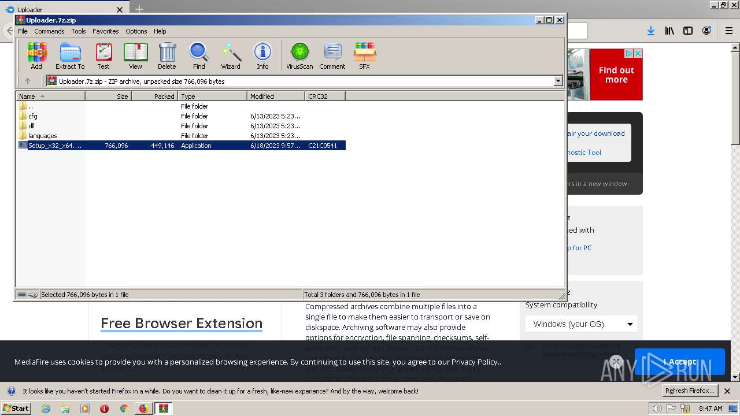Image resolution: width=740 pixels, height=416 pixels.
Task: Select the Setup_x32_x64 application file
Action: coord(181,146)
